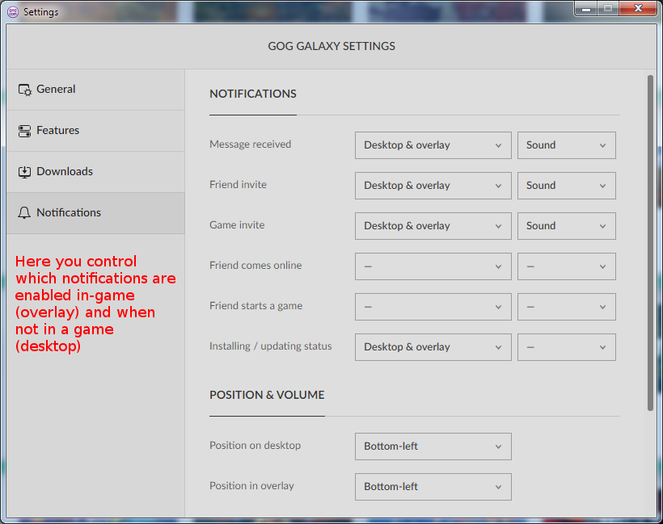Open Friend comes online display dropdown

(433, 266)
